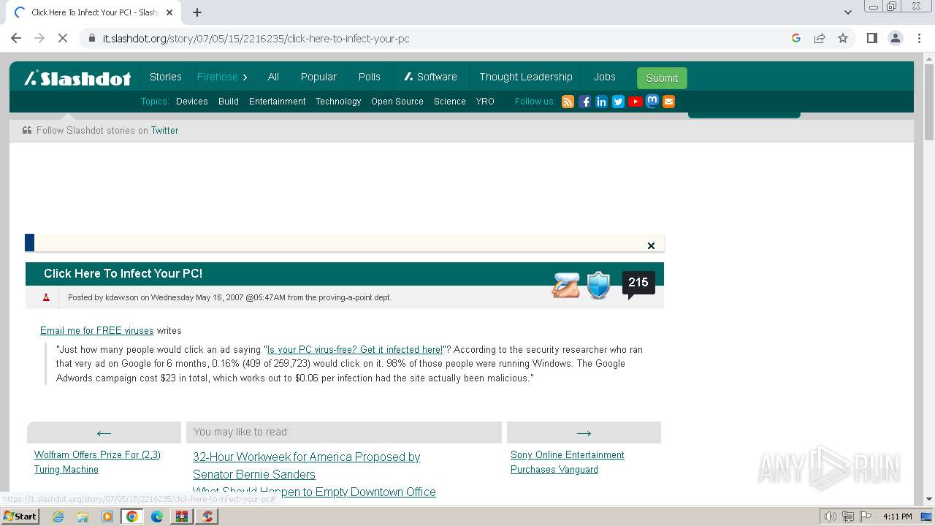Open the newsletter email icon

click(668, 102)
